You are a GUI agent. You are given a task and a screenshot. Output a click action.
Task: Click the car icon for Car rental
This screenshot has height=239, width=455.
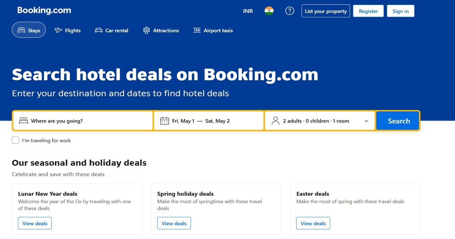99,30
